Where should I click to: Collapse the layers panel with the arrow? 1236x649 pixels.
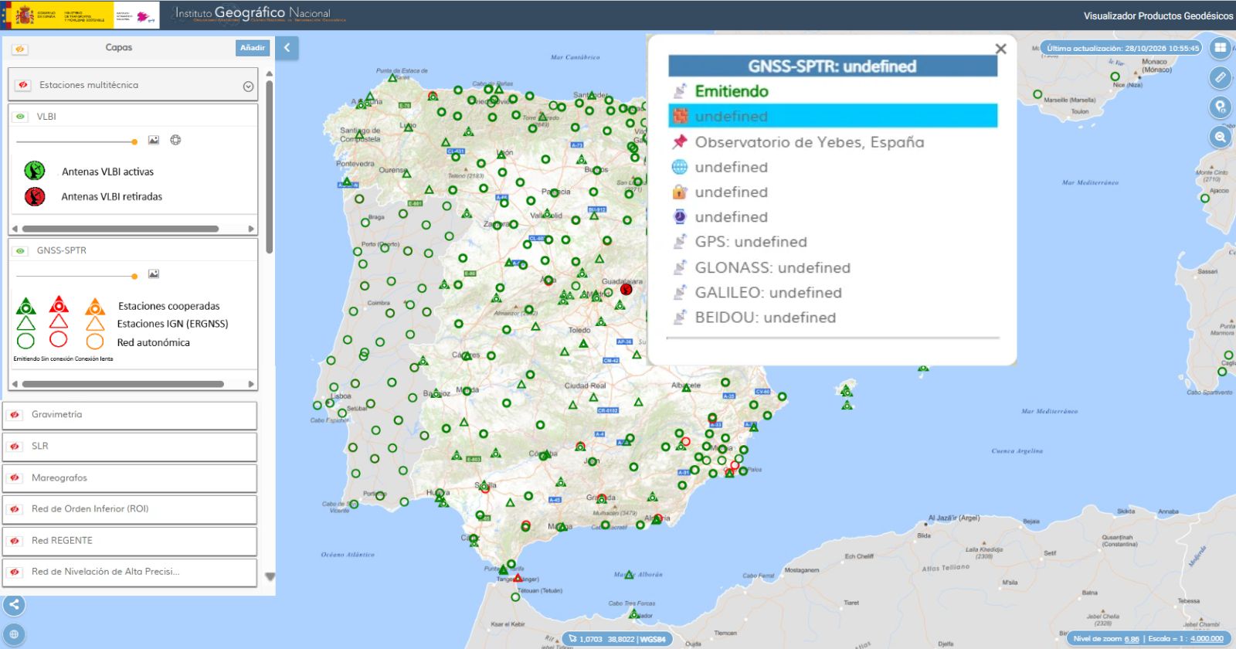pos(287,48)
